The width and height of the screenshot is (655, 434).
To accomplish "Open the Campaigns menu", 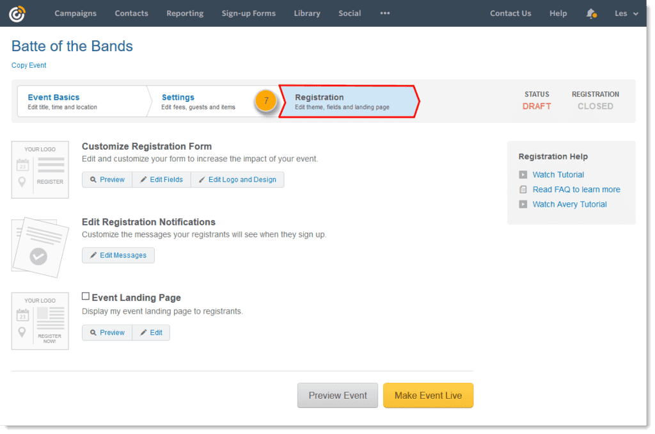I will pyautogui.click(x=75, y=13).
